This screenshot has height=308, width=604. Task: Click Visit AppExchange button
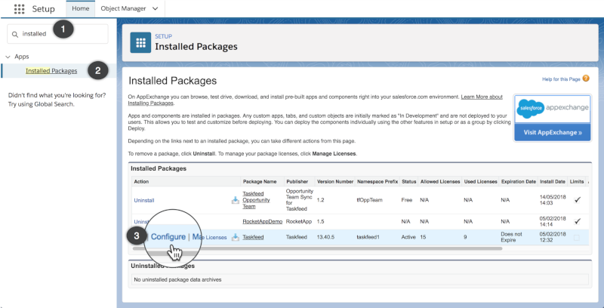point(553,132)
